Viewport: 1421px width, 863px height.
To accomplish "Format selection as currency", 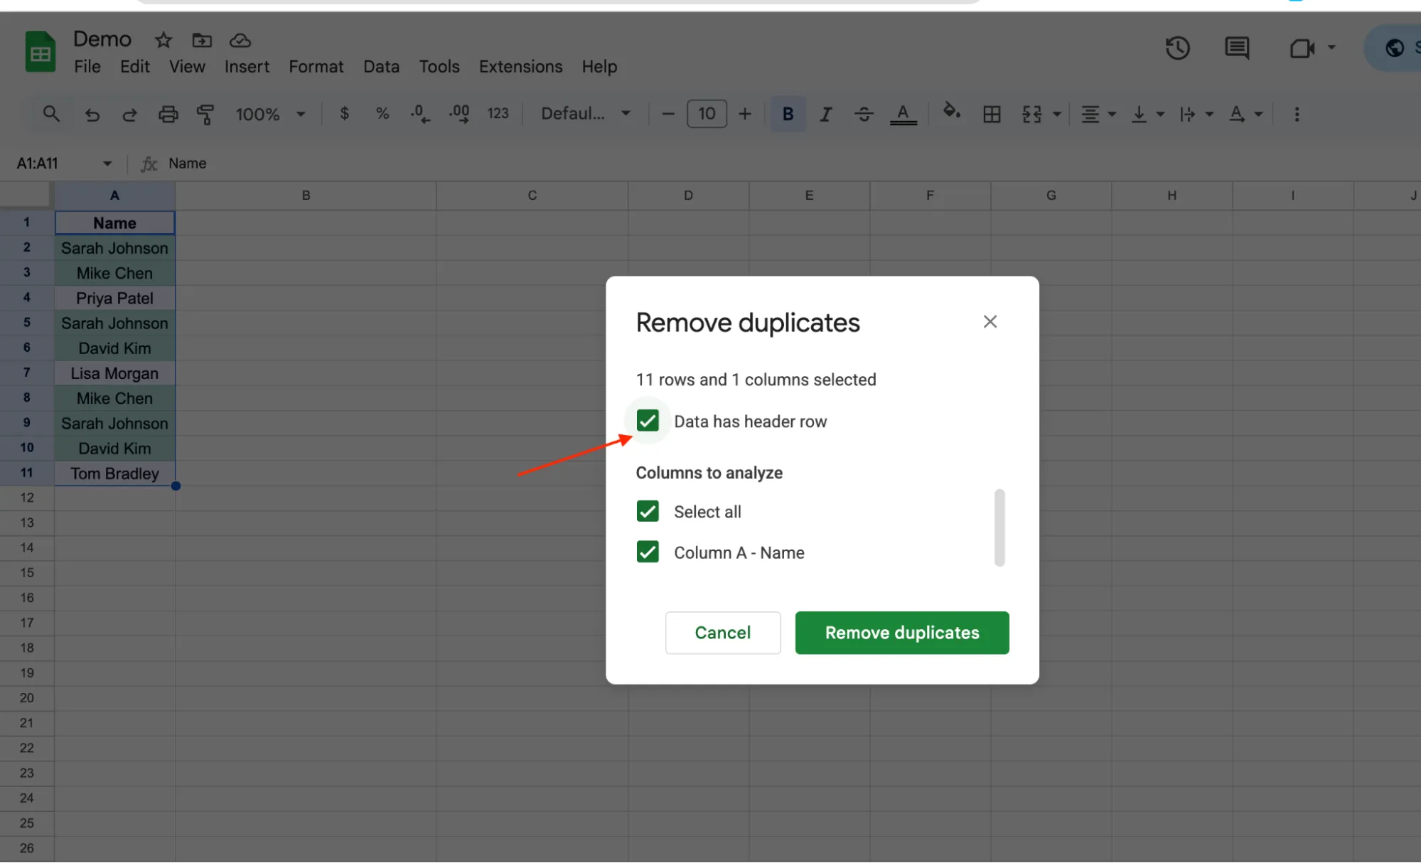I will [x=345, y=114].
